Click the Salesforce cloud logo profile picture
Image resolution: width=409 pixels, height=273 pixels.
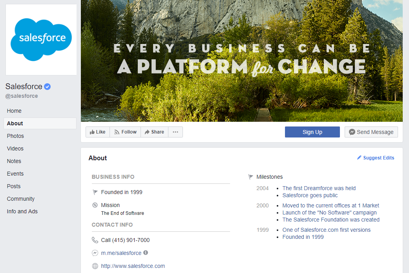[x=41, y=39]
